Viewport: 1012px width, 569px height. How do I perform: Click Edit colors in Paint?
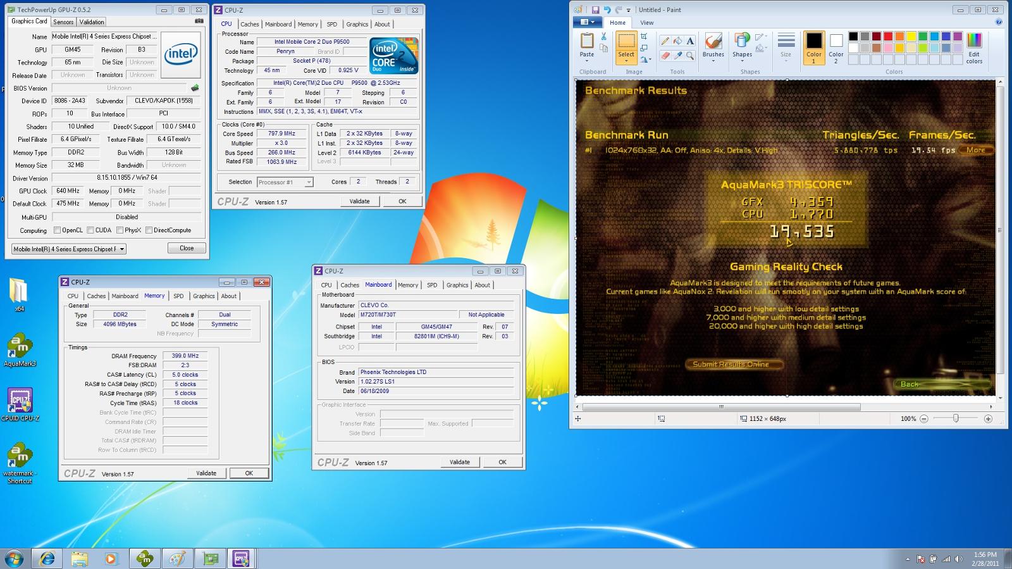coord(974,47)
